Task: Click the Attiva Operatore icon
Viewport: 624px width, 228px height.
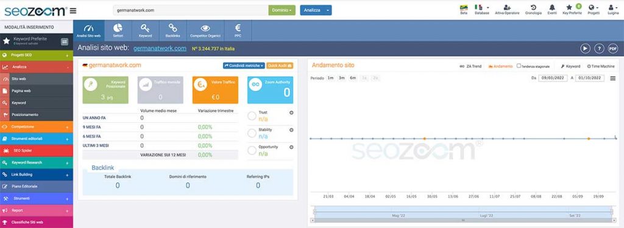Action: point(507,10)
